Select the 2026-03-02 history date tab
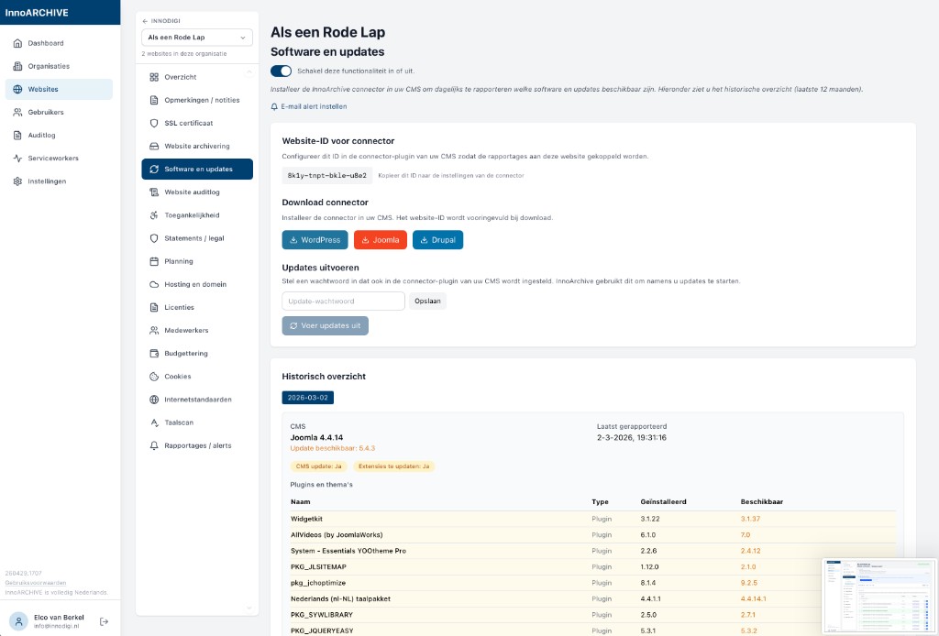 tap(308, 398)
